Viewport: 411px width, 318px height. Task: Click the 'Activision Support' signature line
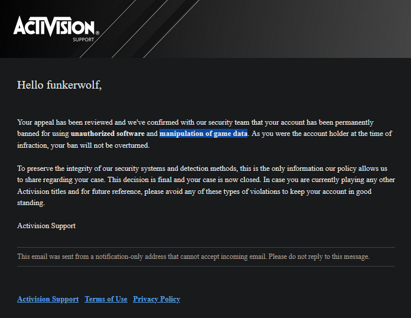[46, 226]
